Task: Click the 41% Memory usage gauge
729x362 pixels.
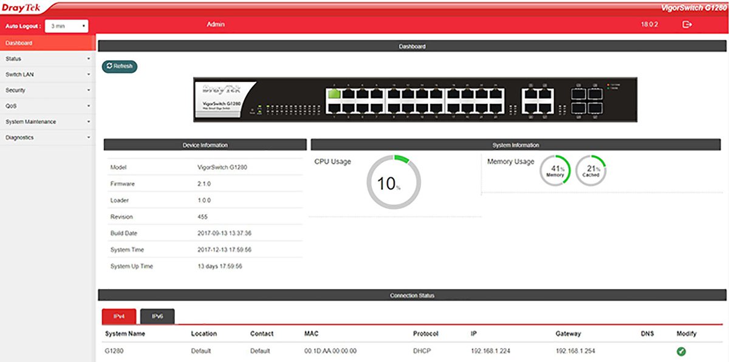Action: [555, 171]
